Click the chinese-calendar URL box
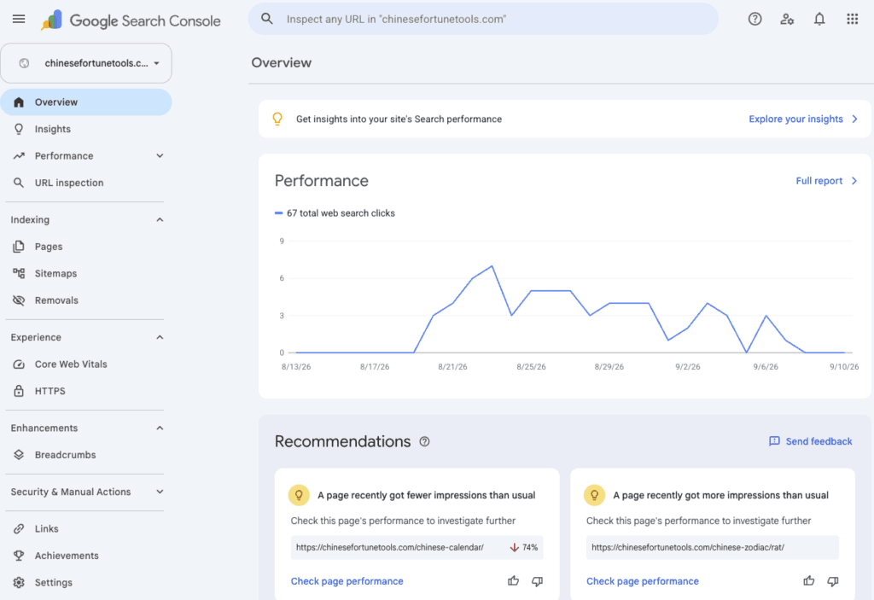The width and height of the screenshot is (874, 600). click(417, 548)
